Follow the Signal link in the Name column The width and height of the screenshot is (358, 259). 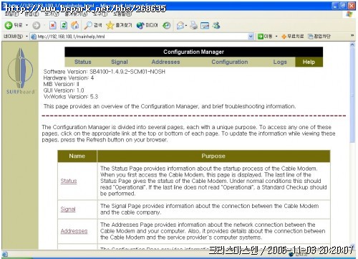pos(68,209)
